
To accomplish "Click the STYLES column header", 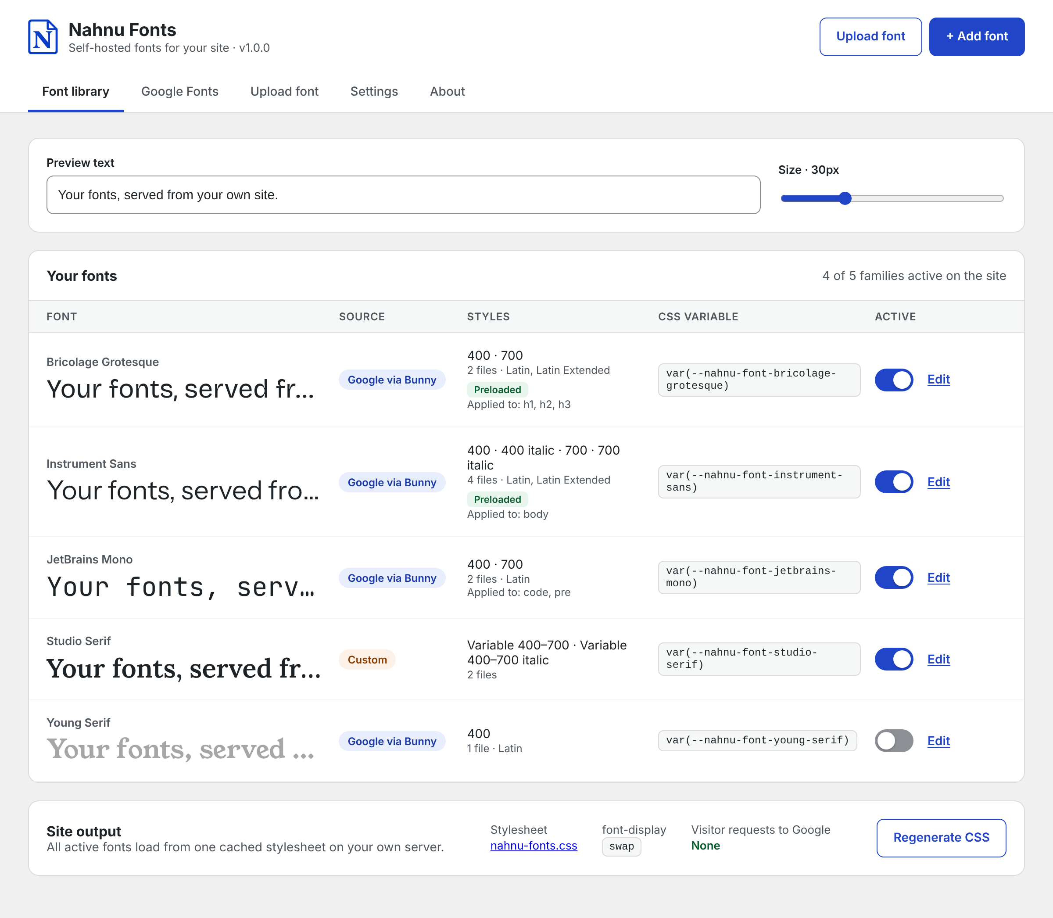I will (x=488, y=316).
